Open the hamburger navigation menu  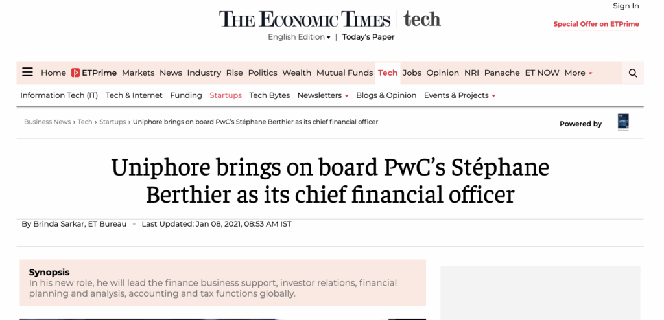tap(27, 73)
